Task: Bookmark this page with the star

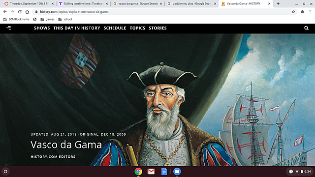Action: tap(293, 12)
